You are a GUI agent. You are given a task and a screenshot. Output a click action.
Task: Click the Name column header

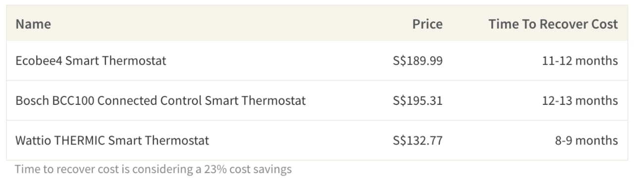(33, 24)
